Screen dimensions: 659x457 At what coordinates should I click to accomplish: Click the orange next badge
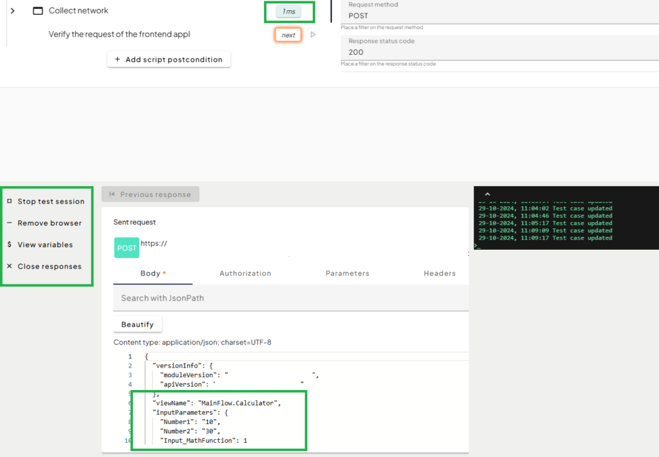(x=288, y=35)
